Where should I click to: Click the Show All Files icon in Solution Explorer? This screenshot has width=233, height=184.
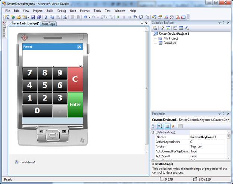click(x=162, y=28)
